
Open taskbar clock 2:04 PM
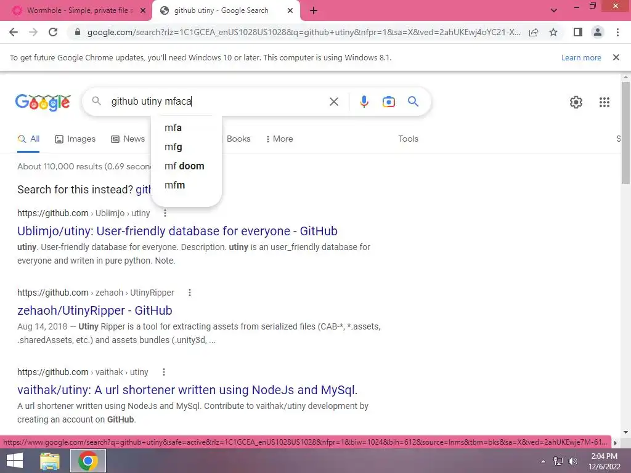(604, 461)
